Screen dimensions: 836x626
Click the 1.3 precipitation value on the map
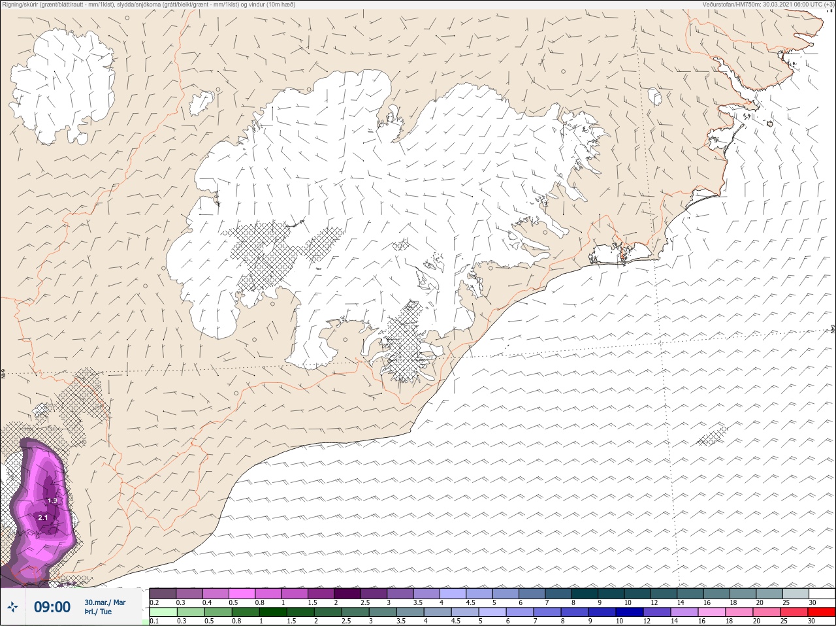pyautogui.click(x=52, y=501)
